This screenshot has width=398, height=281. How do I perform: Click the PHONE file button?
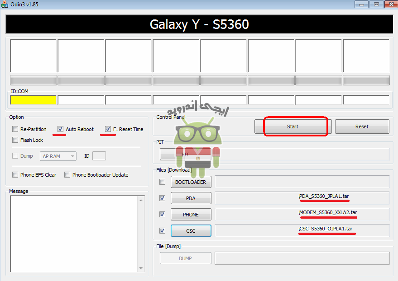pyautogui.click(x=191, y=215)
